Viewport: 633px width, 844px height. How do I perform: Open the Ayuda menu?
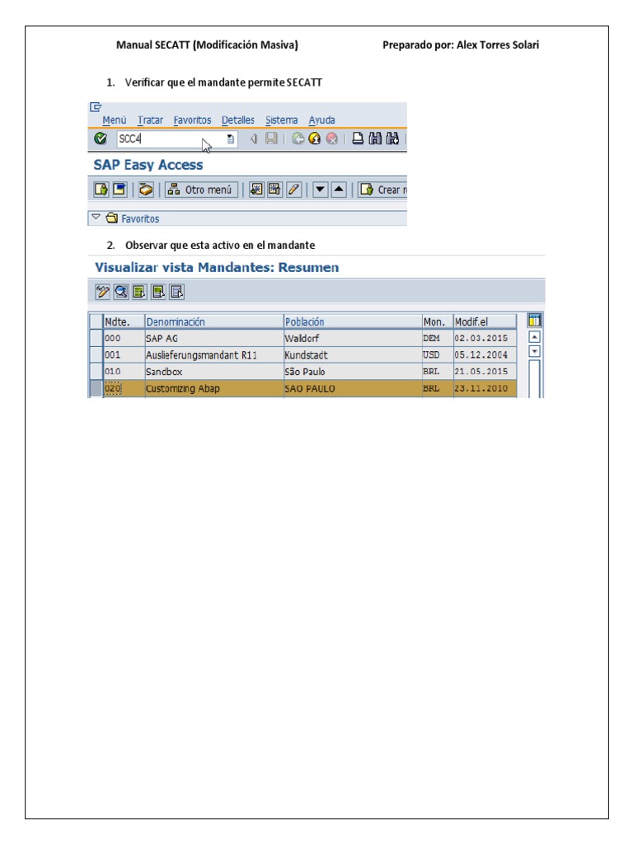click(322, 120)
